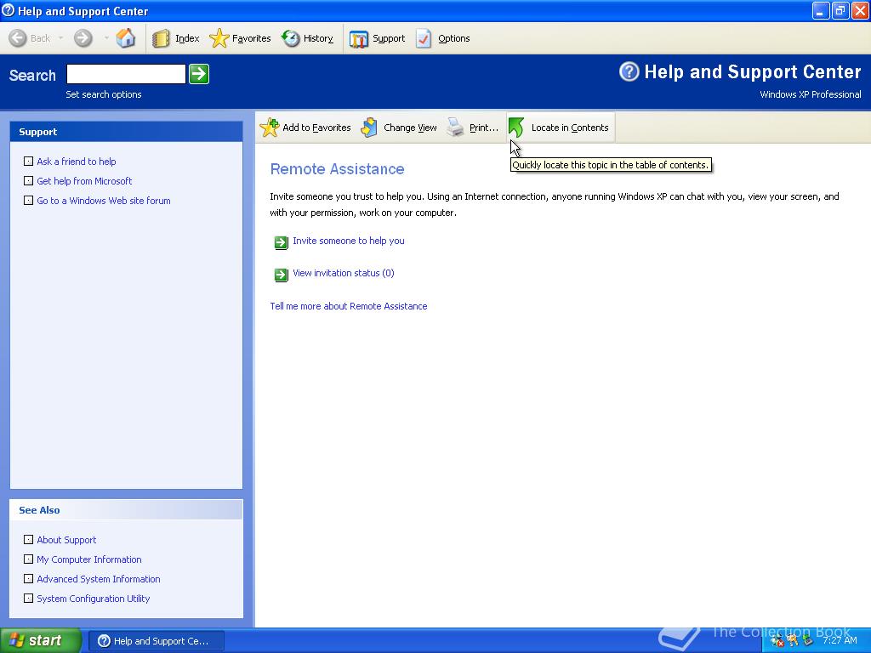Screen dimensions: 871x653
Task: Click the Forward arrow button
Action: pos(83,38)
